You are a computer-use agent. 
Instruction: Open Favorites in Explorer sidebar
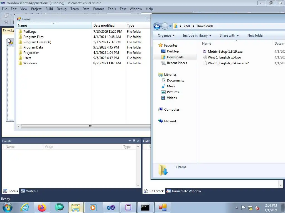coord(171,45)
